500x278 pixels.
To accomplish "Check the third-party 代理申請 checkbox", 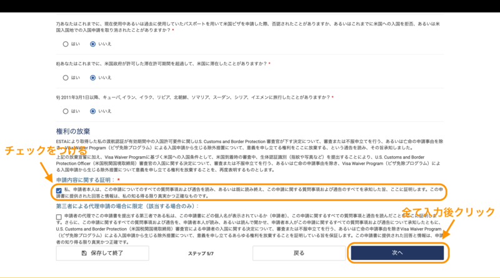I will pyautogui.click(x=59, y=217).
